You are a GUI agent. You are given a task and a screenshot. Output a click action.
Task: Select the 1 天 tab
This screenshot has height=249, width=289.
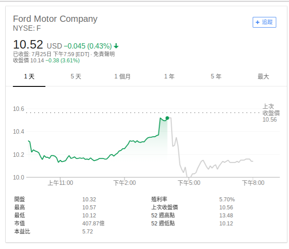tap(29, 76)
